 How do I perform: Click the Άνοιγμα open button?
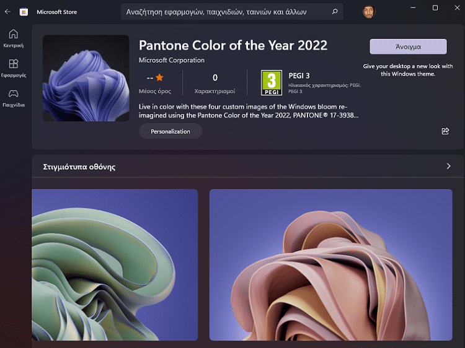pos(408,46)
